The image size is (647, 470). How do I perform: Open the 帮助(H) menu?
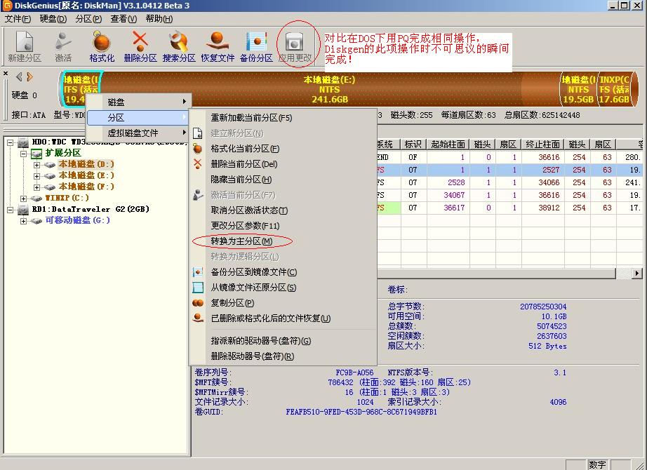[159, 19]
